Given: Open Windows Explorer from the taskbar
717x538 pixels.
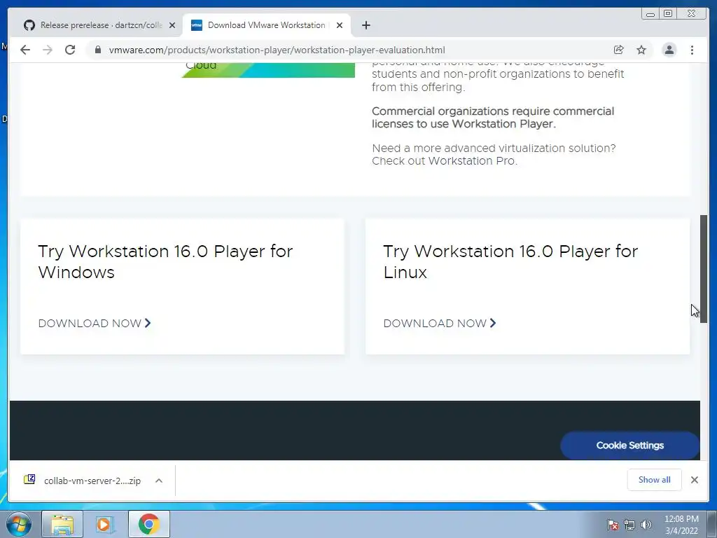Looking at the screenshot, I should point(62,524).
